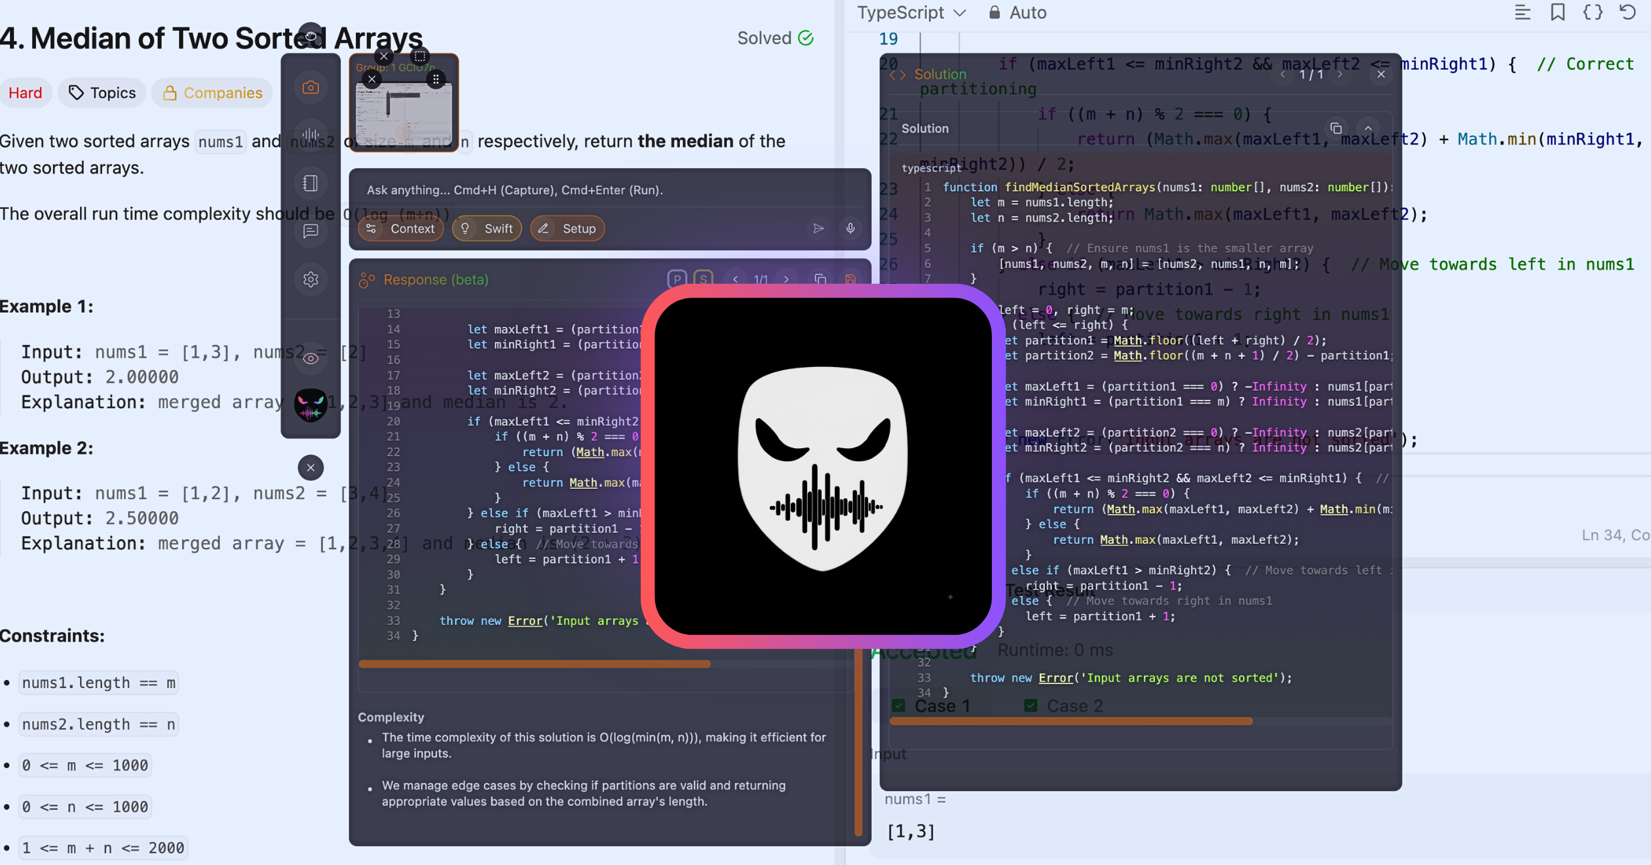Click the Setup button
The height and width of the screenshot is (865, 1651).
point(567,229)
